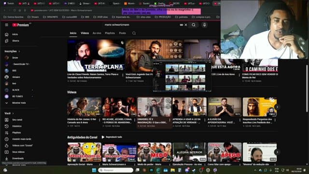Screen dimensions: 309x174
Task: Click the search magnifier button
Action: [x=194, y=25]
